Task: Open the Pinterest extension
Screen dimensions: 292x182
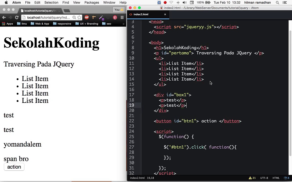Action: tap(115, 17)
